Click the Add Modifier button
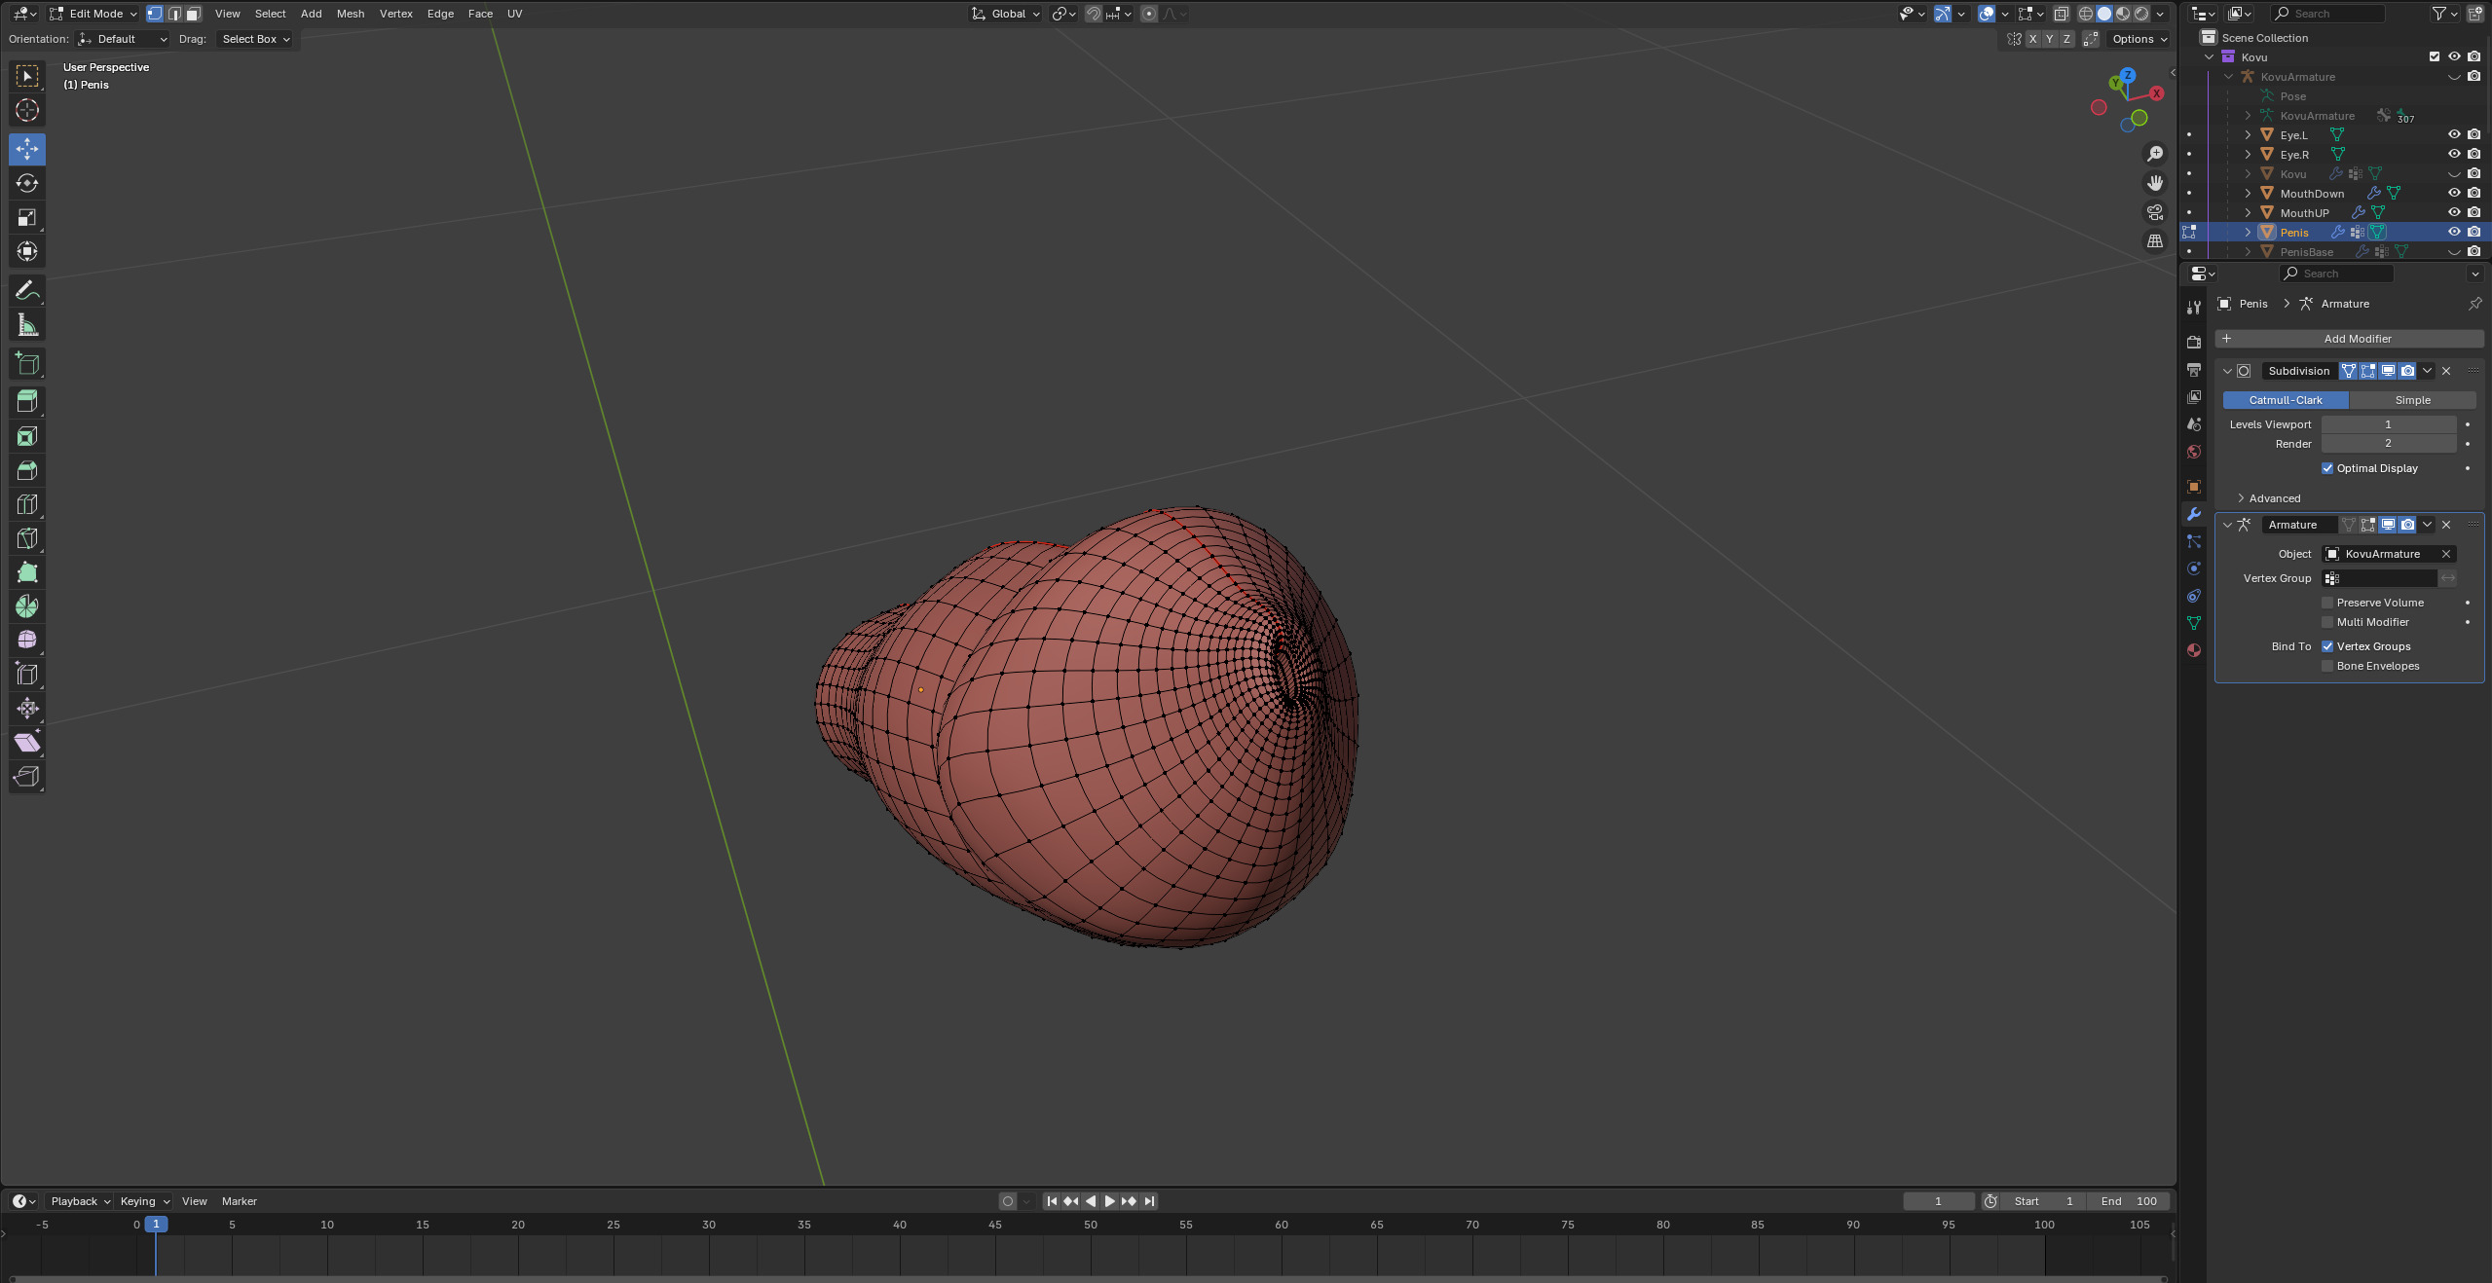Viewport: 2492px width, 1283px height. pyautogui.click(x=2349, y=339)
